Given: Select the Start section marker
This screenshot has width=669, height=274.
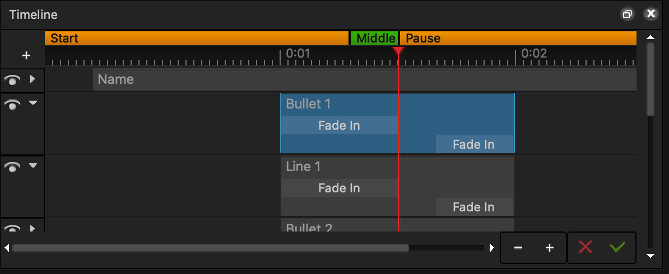Looking at the screenshot, I should coord(196,39).
